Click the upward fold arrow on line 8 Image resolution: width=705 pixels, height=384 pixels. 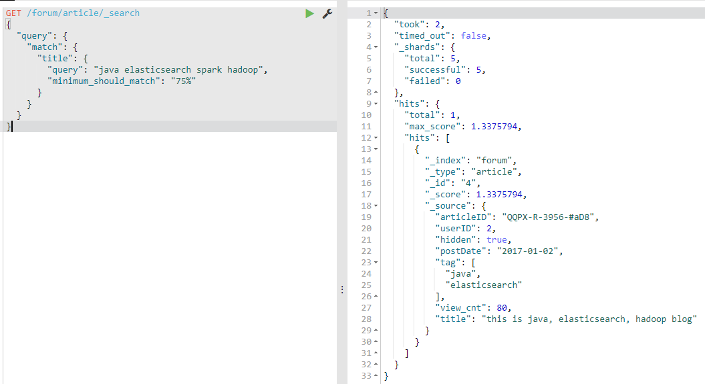coord(375,92)
